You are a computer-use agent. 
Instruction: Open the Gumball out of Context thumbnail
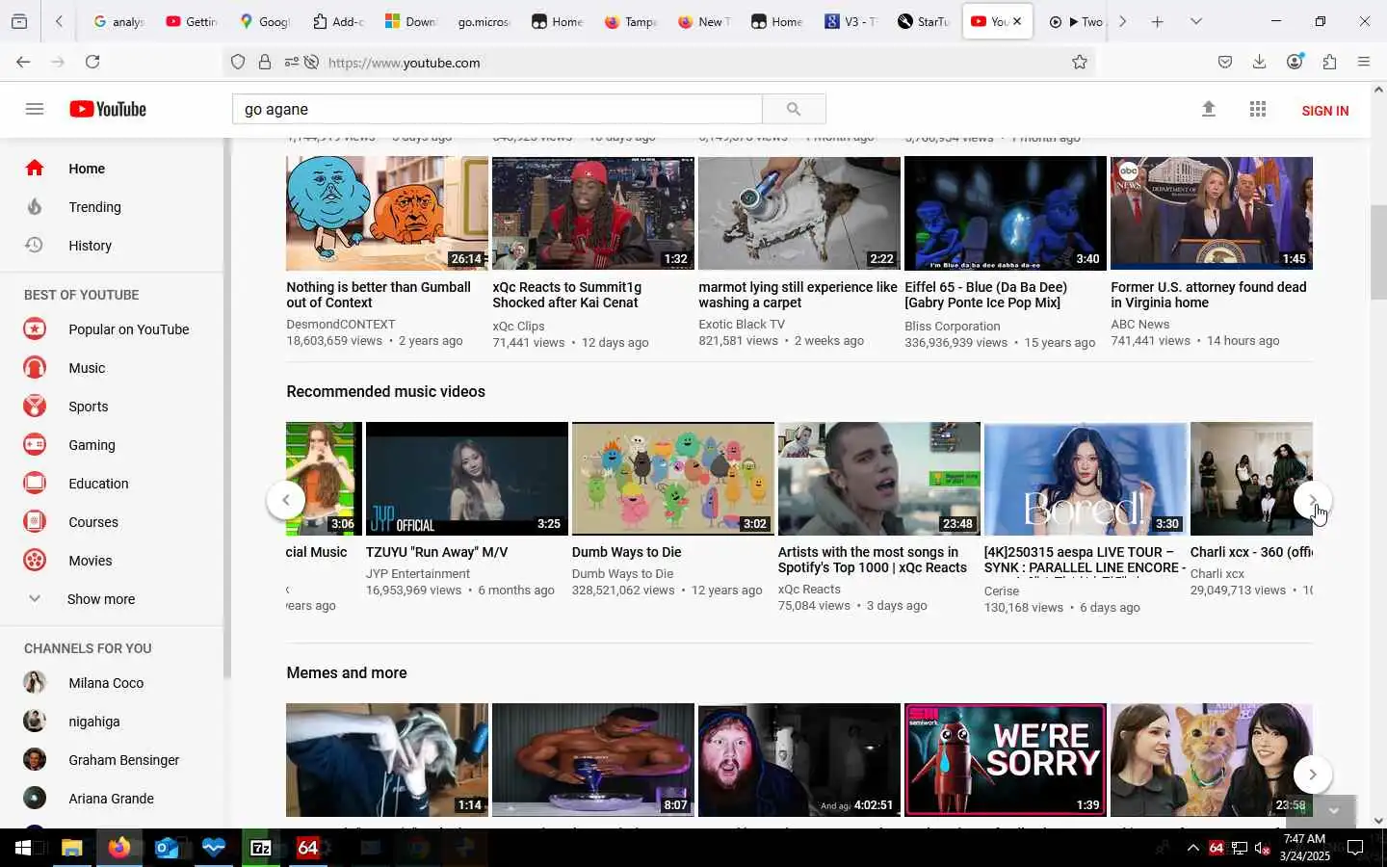pos(387,213)
